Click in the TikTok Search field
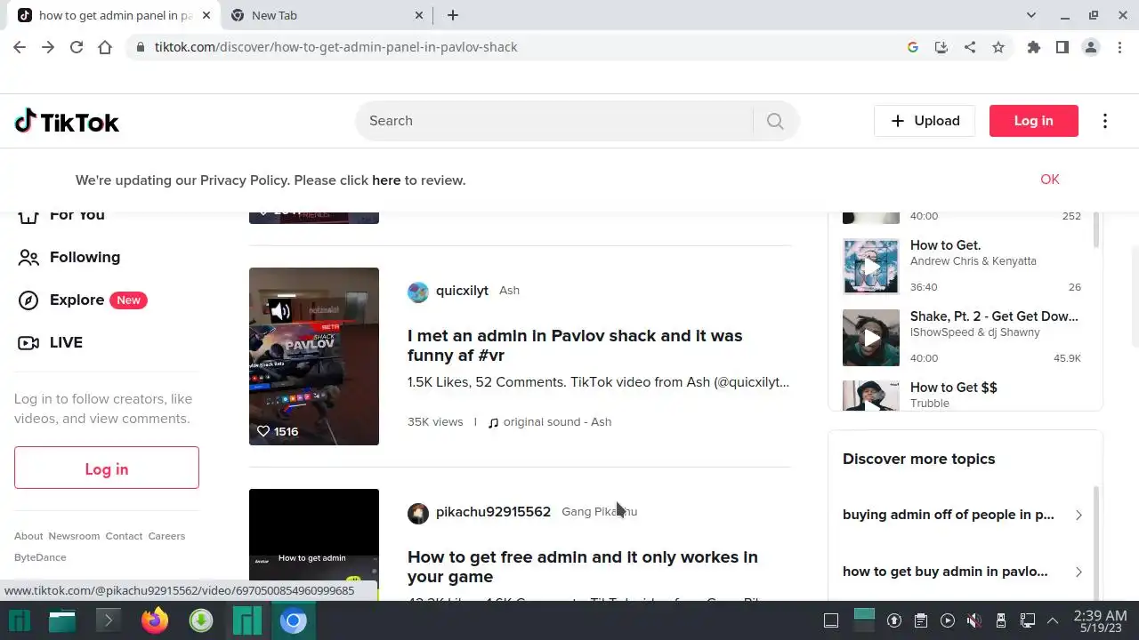1139x640 pixels. click(554, 121)
